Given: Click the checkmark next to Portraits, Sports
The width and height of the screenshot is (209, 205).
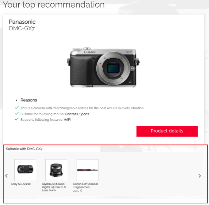Looking at the screenshot, I should [x=17, y=113].
